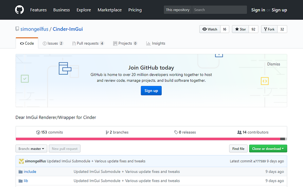The width and height of the screenshot is (303, 187).
Task: View the 32 forks count
Action: pos(282,29)
